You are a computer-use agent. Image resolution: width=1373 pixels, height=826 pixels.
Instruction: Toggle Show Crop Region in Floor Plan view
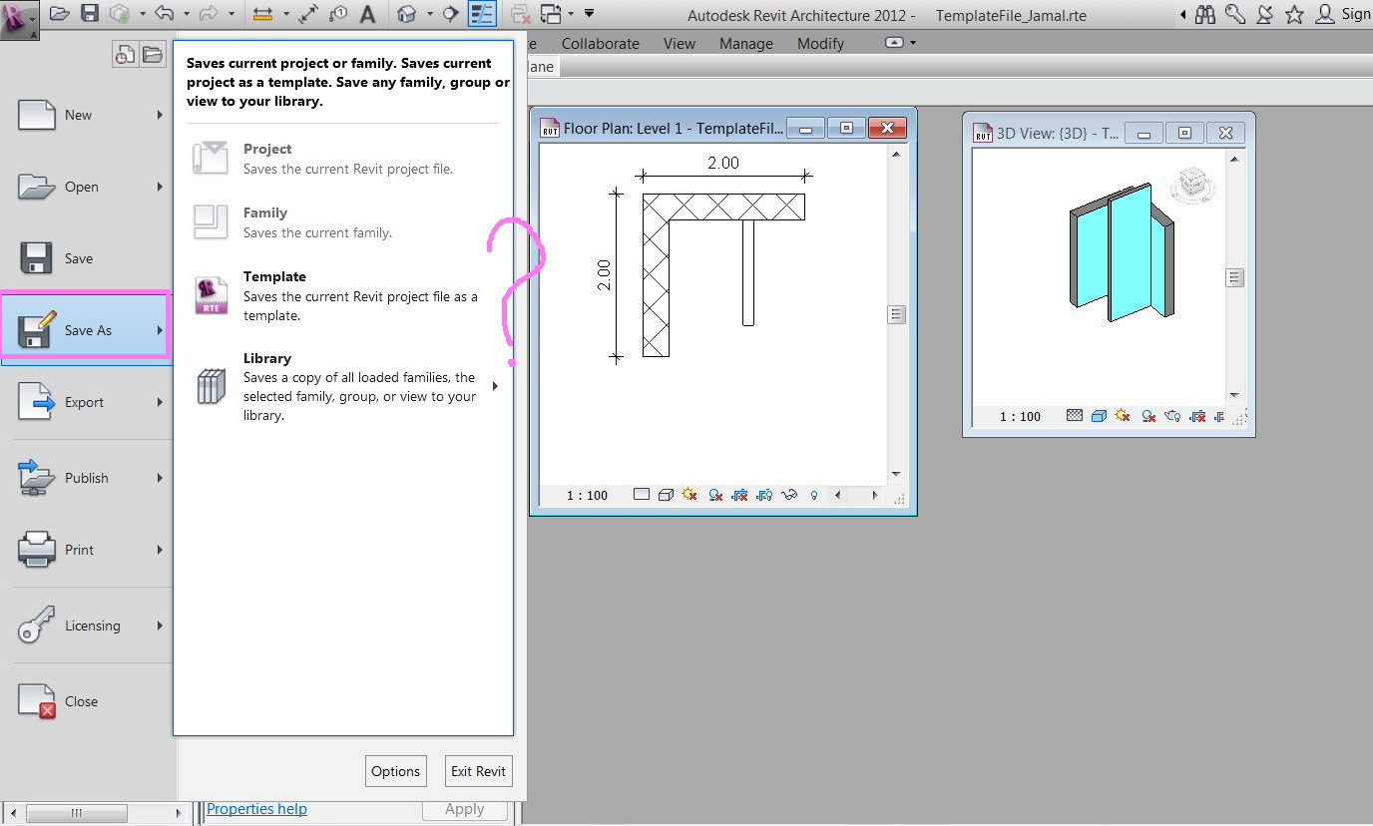click(764, 495)
